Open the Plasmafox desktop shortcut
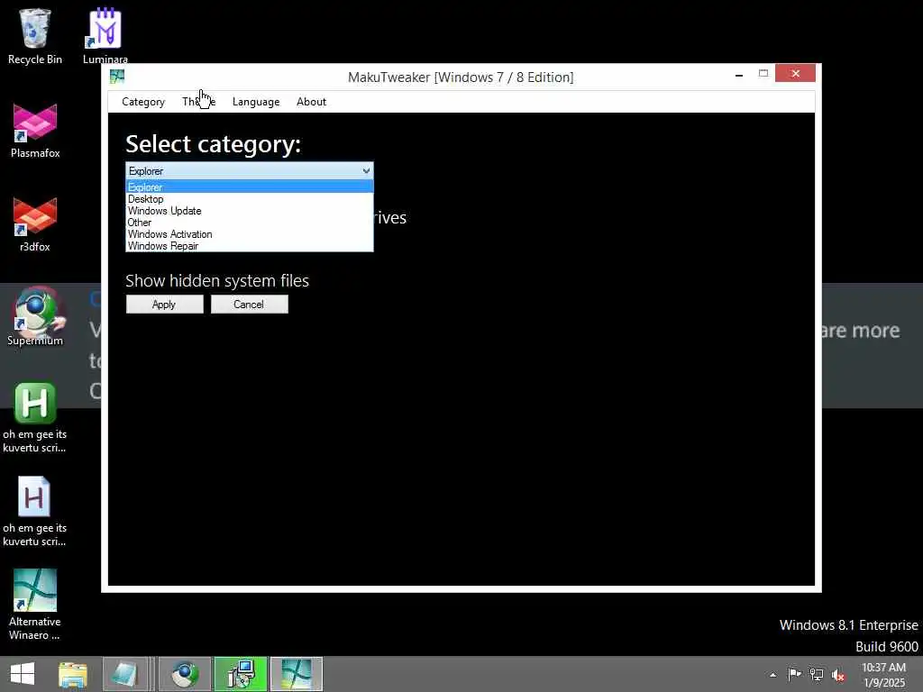Screen dimensions: 923x692 point(35,131)
